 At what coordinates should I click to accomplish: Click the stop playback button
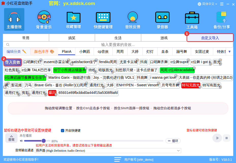point(227,138)
